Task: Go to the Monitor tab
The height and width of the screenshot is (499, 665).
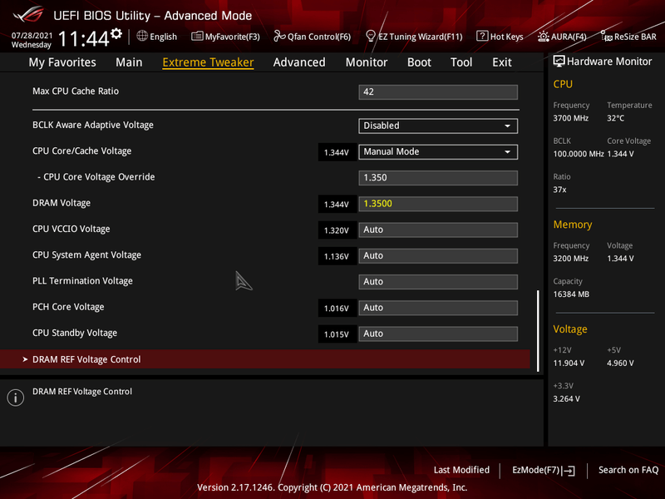Action: click(x=367, y=62)
